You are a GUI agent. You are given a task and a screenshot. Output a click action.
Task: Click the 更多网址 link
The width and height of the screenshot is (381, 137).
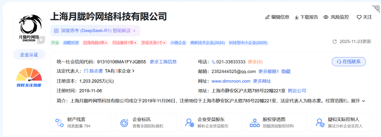(262, 81)
